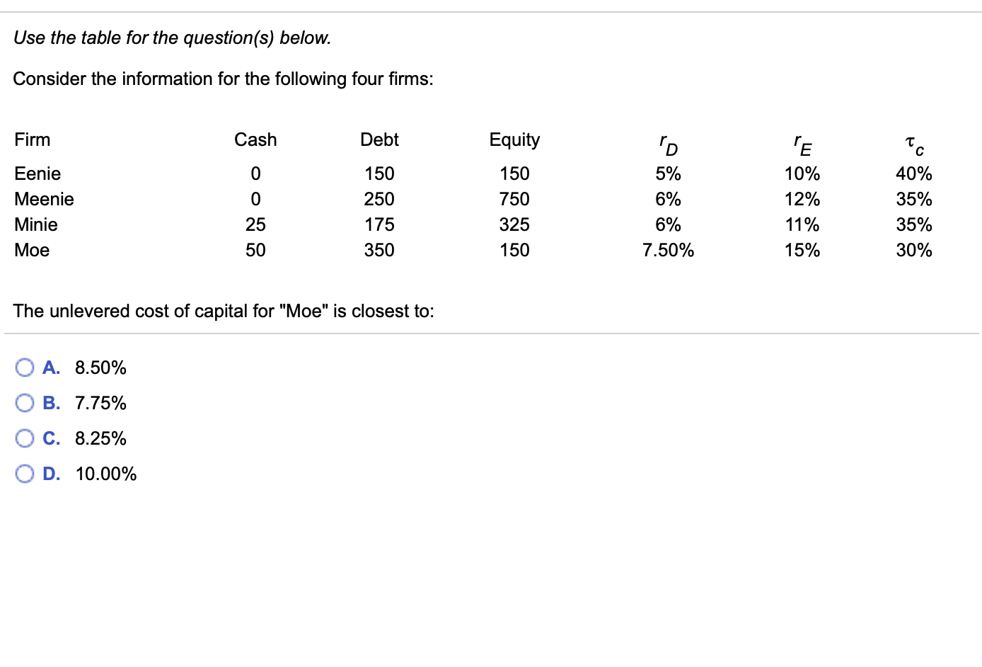Select radio button for answer B
This screenshot has height=667, width=982.
tap(25, 403)
